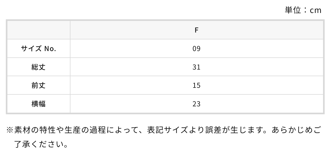Select the "F" size column header
The image size is (331, 155).
(196, 30)
